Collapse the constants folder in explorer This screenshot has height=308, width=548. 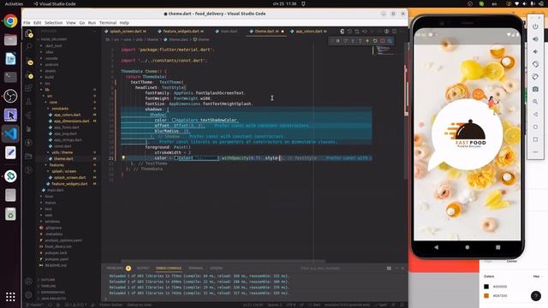click(x=59, y=109)
